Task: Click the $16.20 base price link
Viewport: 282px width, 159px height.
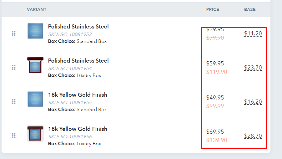Action: tap(253, 102)
